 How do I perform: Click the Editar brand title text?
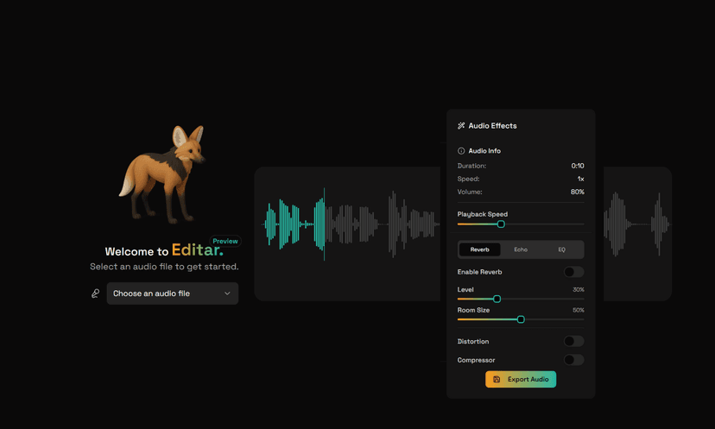[197, 251]
